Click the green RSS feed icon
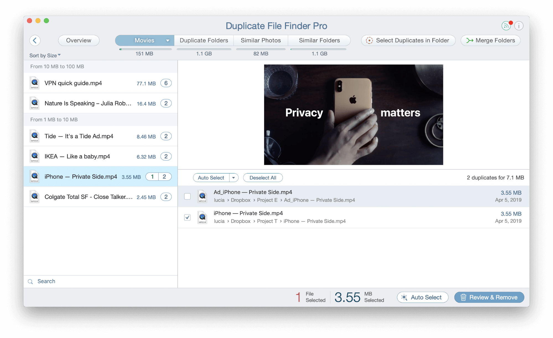The height and width of the screenshot is (338, 553). point(506,26)
